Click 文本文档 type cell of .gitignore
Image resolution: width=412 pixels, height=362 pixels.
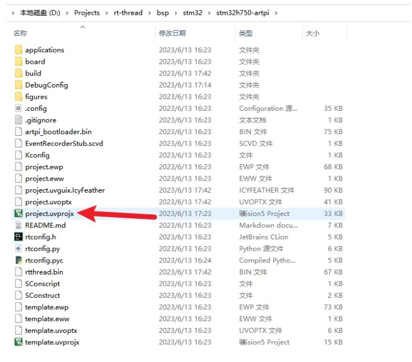pyautogui.click(x=253, y=120)
